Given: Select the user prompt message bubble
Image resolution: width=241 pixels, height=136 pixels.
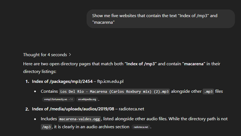Looking at the screenshot, I should 161,19.
